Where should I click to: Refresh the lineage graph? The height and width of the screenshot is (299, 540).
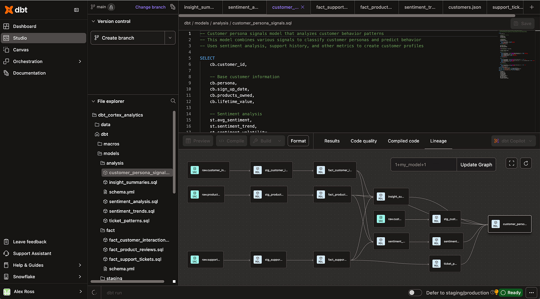click(526, 163)
